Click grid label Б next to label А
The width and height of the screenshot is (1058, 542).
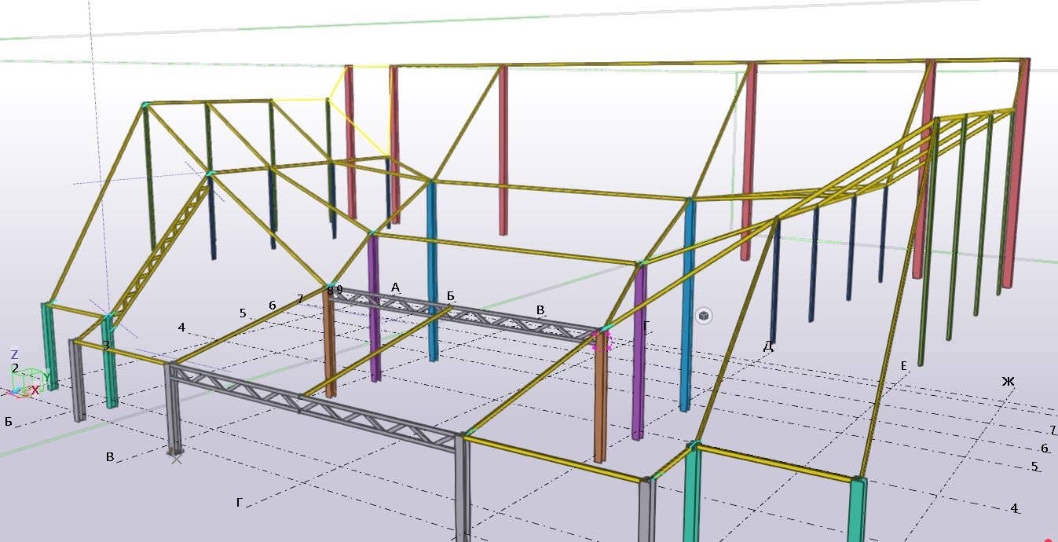[451, 296]
